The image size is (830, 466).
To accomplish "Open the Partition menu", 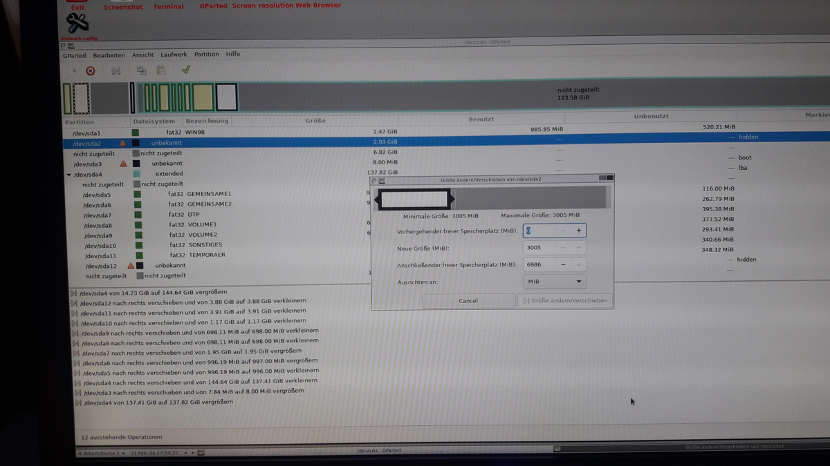I will (206, 54).
